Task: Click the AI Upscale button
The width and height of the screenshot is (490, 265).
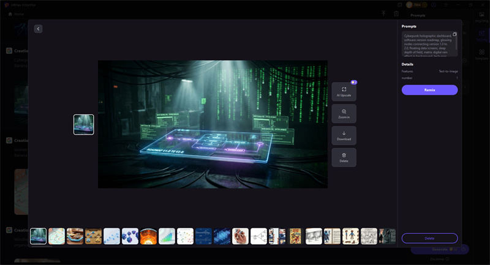Action: pyautogui.click(x=344, y=92)
